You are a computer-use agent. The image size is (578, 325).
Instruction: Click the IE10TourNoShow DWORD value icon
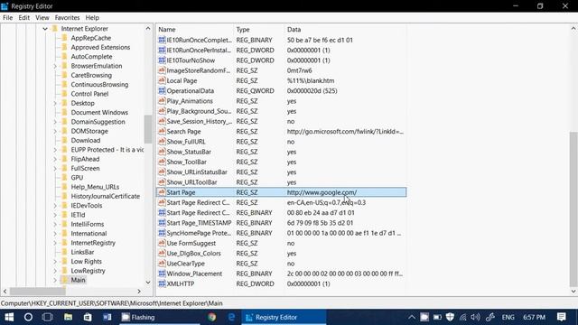tap(162, 60)
